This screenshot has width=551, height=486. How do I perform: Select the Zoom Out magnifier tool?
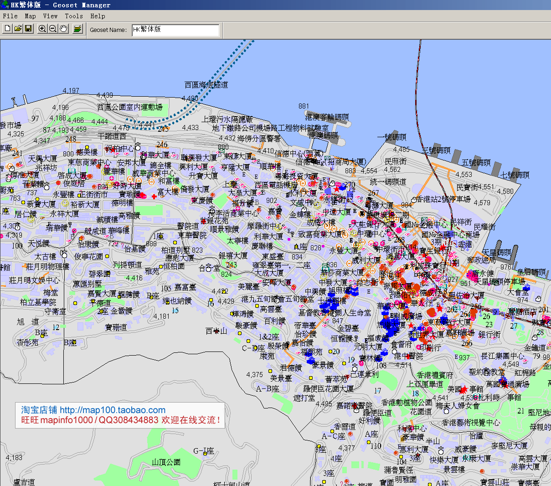pos(53,29)
